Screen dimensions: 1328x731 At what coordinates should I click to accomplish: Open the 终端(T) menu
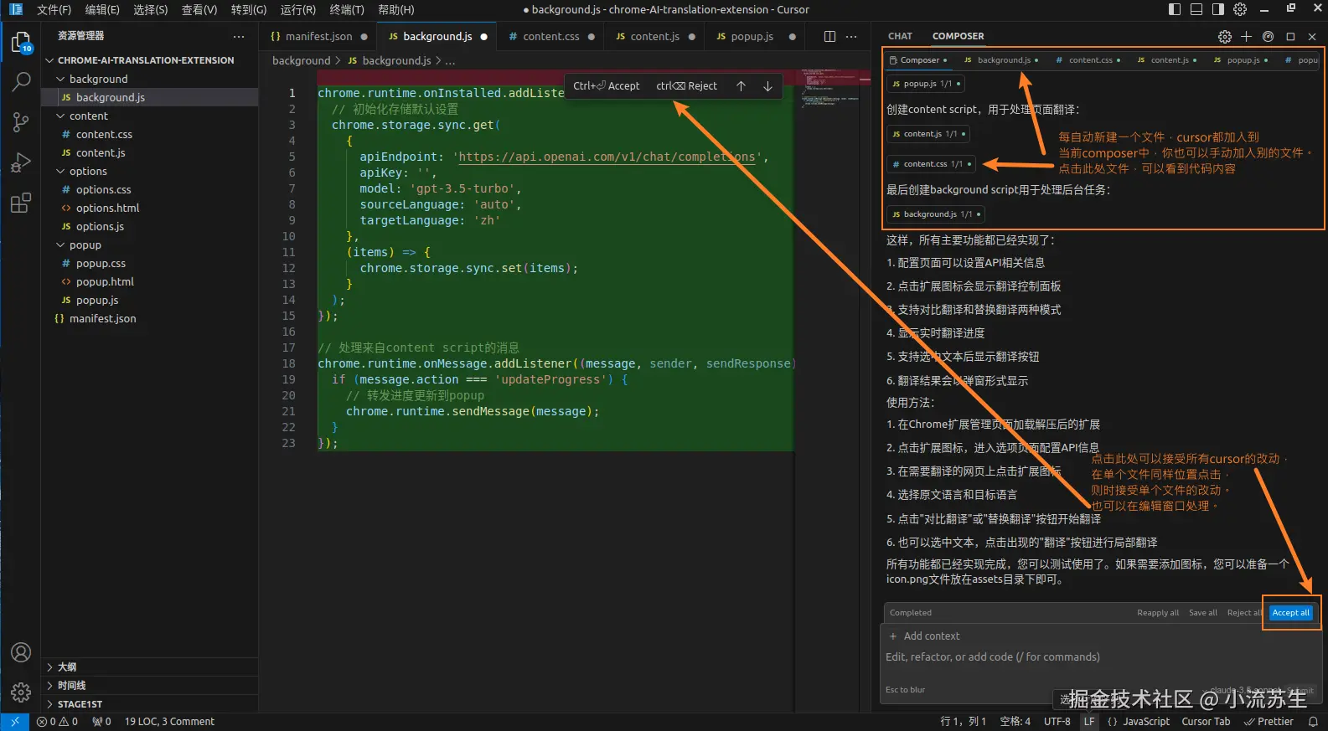click(x=347, y=9)
